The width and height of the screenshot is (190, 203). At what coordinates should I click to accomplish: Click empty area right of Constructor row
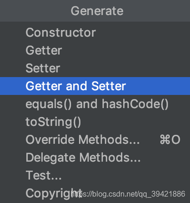[142, 32]
